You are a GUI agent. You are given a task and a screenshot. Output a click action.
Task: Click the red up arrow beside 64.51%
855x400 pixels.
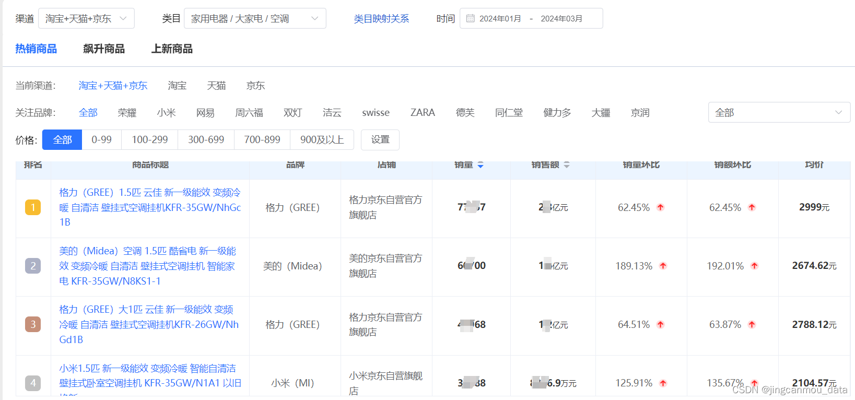click(x=660, y=324)
